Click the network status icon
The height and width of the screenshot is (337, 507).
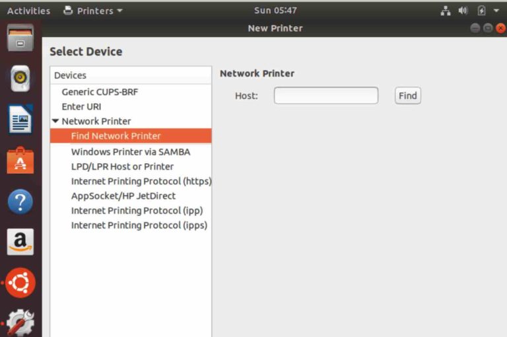pos(446,11)
